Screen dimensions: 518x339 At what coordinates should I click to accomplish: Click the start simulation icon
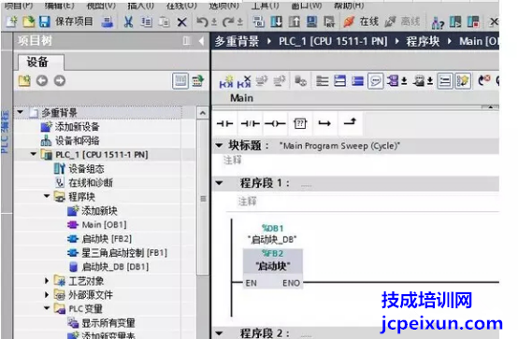311,21
